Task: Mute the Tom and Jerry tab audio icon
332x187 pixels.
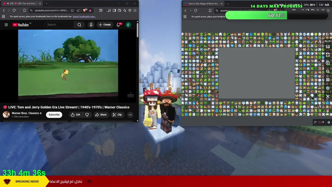Action: 8,3
